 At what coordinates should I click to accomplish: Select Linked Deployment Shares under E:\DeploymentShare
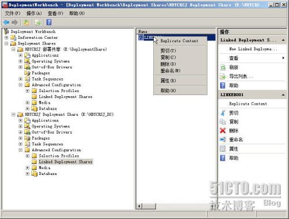(65, 97)
